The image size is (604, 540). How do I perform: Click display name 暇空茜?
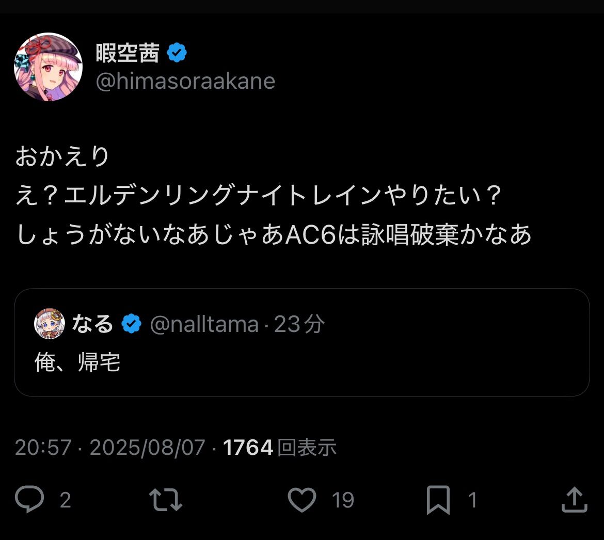click(128, 53)
